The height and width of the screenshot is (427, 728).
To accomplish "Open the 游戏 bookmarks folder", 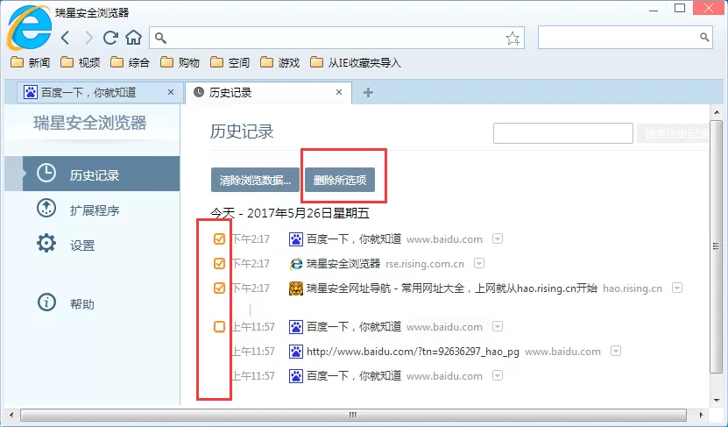I will 280,62.
